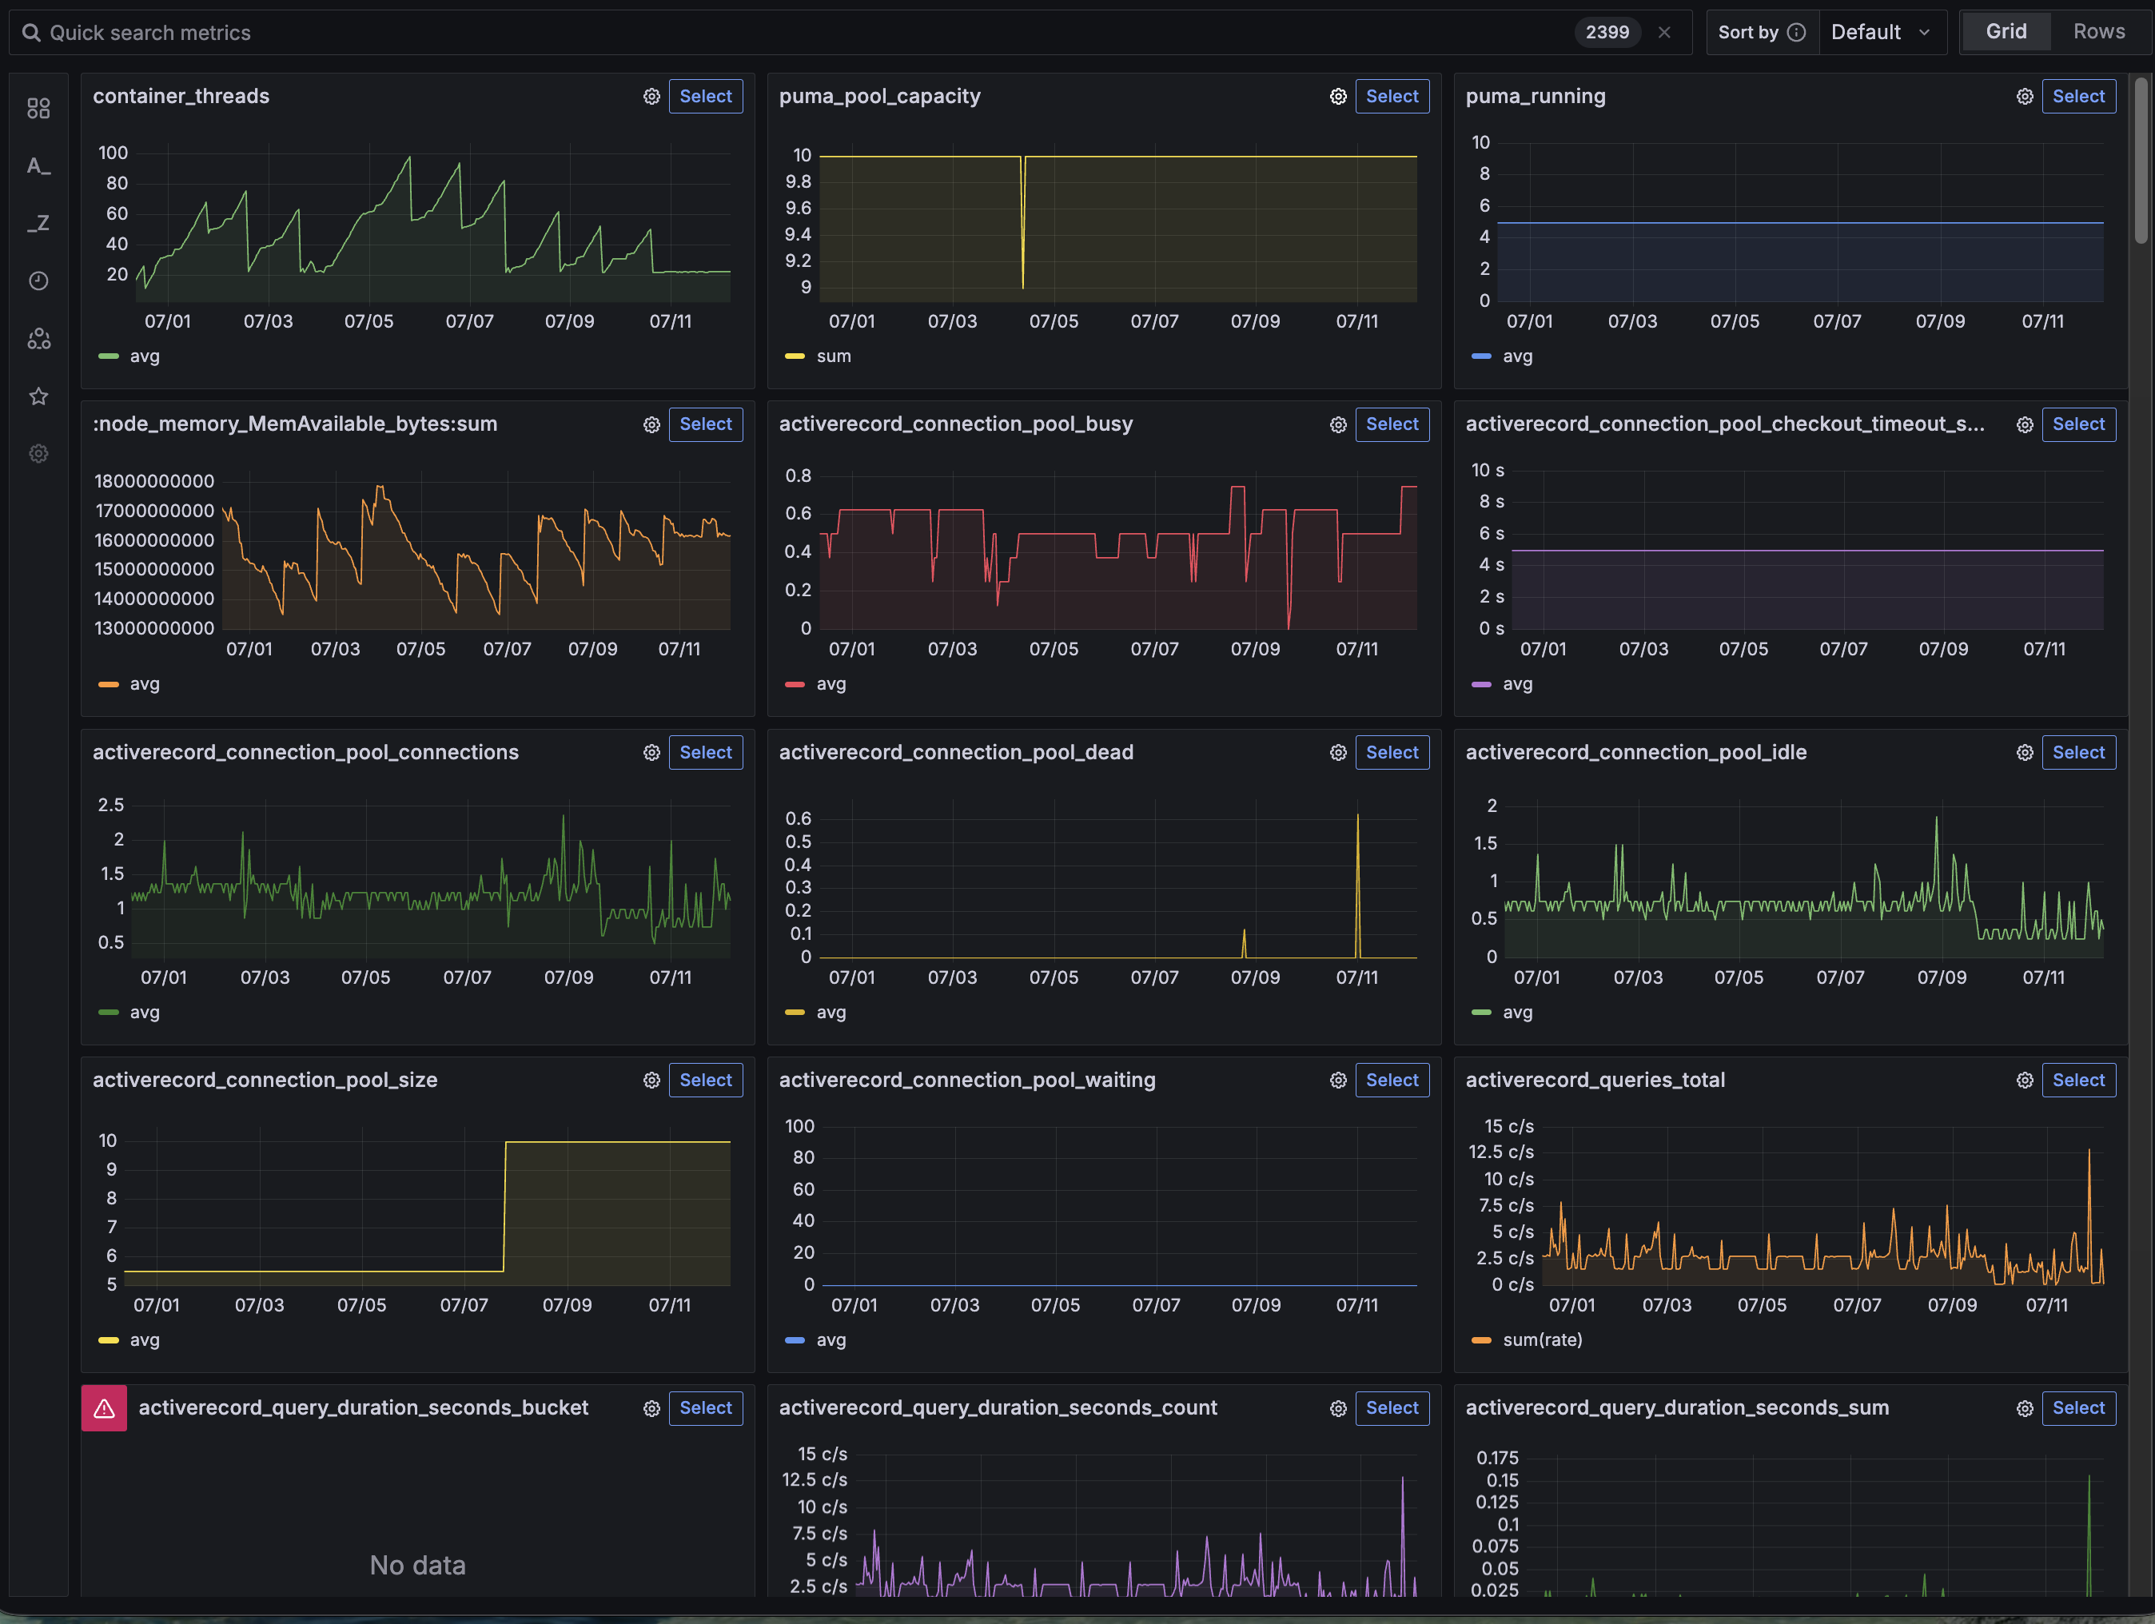Viewport: 2155px width, 1624px height.
Task: Switch to Grid layout view
Action: (x=2006, y=32)
